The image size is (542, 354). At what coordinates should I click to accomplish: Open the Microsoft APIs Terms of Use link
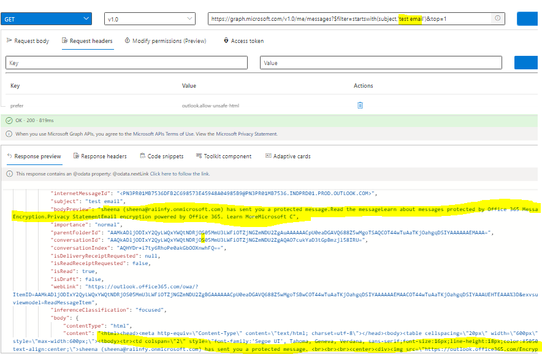click(x=163, y=134)
